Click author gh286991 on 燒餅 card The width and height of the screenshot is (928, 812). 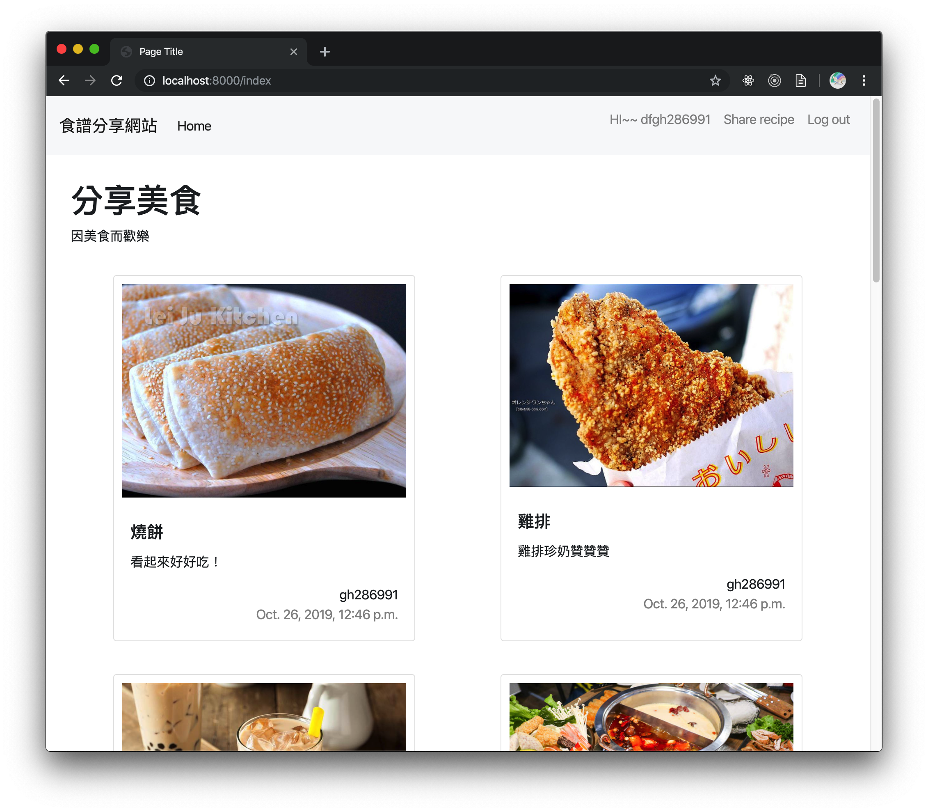(x=368, y=594)
